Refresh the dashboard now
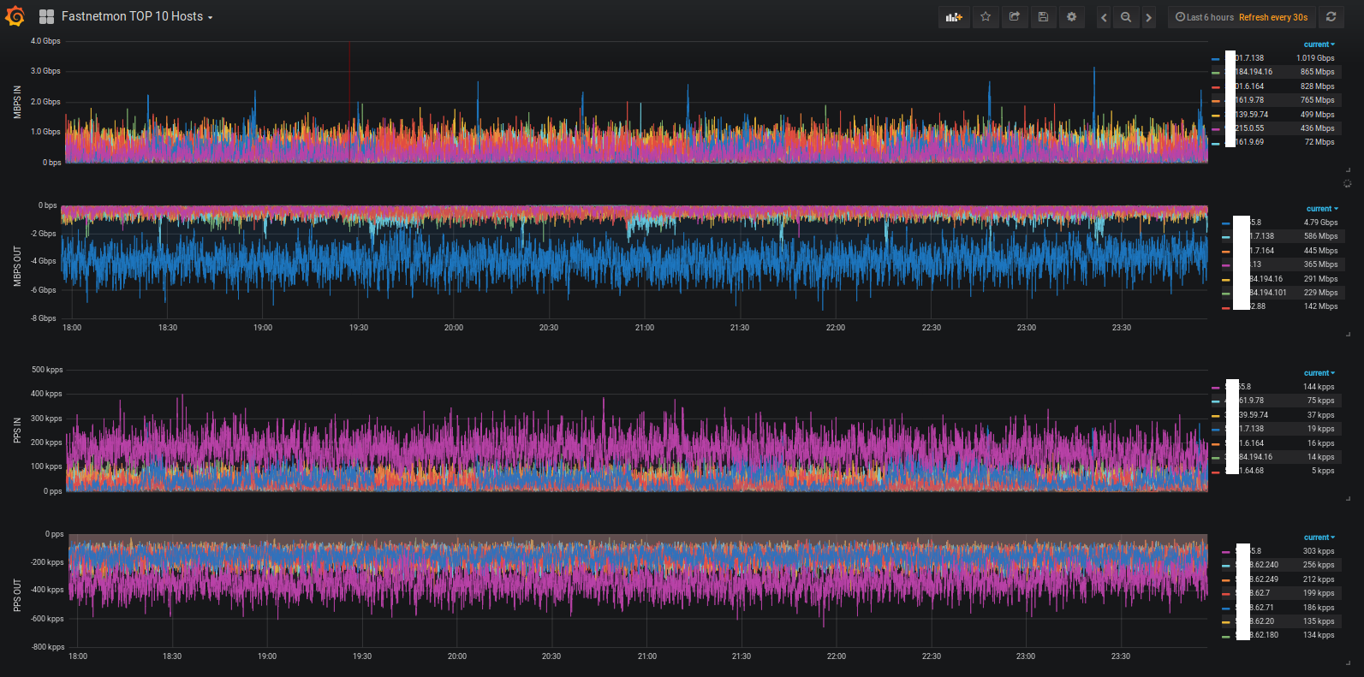The width and height of the screenshot is (1364, 677). click(1331, 17)
